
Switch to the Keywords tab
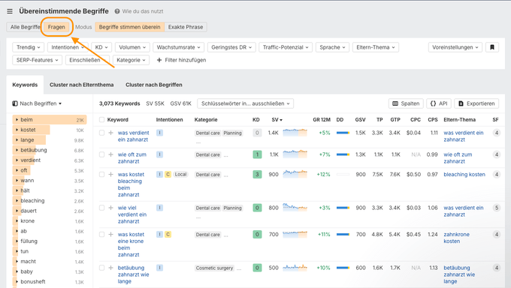[25, 85]
